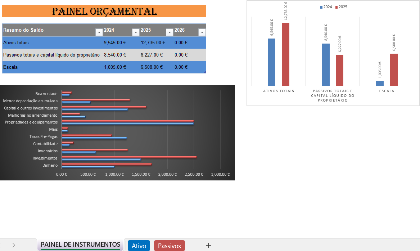This screenshot has width=420, height=251.
Task: Select the PAINEL DE INSTRUMENTOS sheet tab
Action: click(x=80, y=245)
